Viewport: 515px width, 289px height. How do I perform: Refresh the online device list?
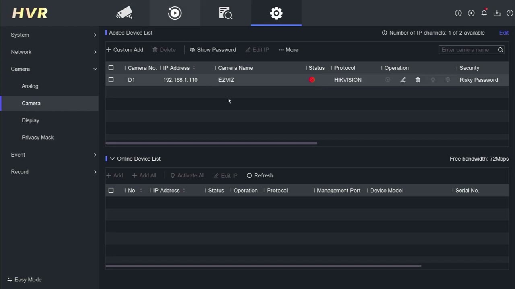pyautogui.click(x=260, y=175)
